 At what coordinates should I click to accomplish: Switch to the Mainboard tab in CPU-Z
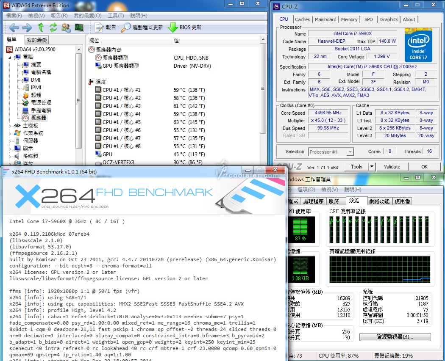tap(325, 19)
